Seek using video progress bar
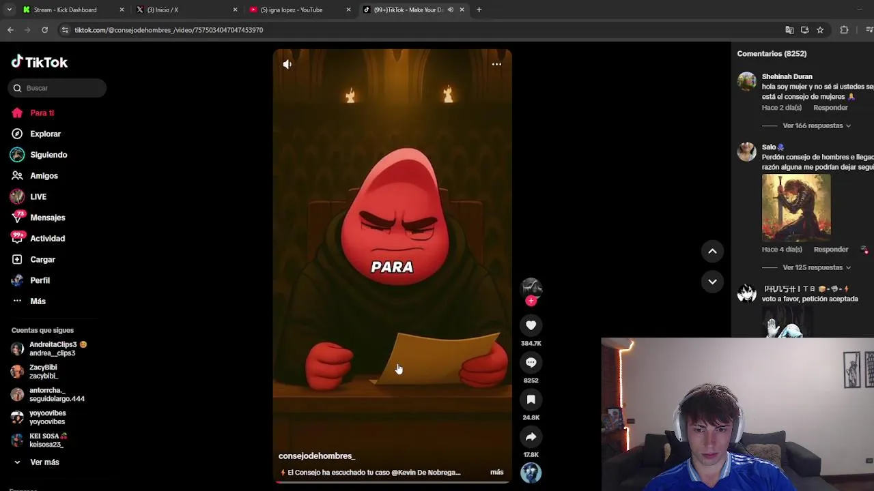Screen dimensions: 874x491 [393, 482]
